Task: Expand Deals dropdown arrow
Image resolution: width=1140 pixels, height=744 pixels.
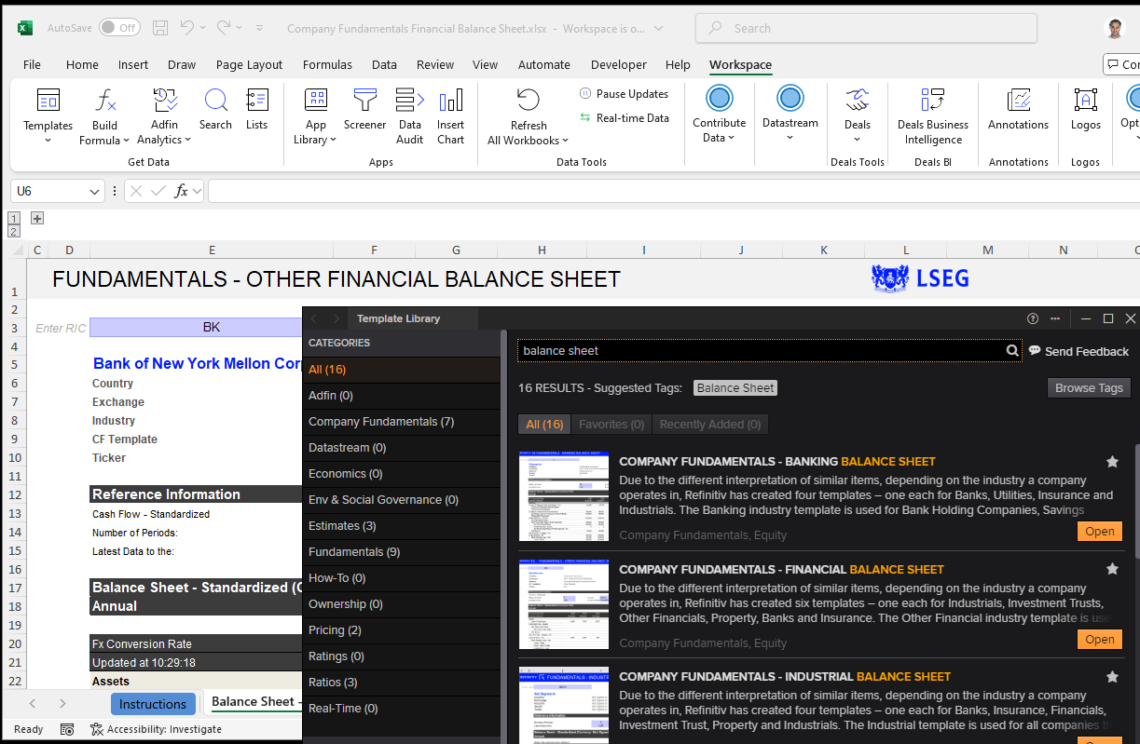Action: [858, 140]
